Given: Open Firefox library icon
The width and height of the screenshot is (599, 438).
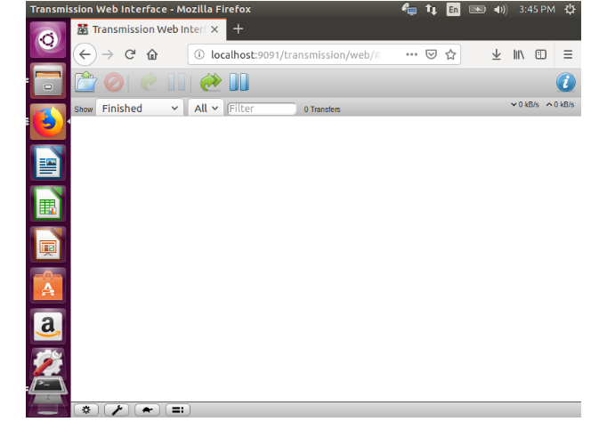Looking at the screenshot, I should [518, 54].
